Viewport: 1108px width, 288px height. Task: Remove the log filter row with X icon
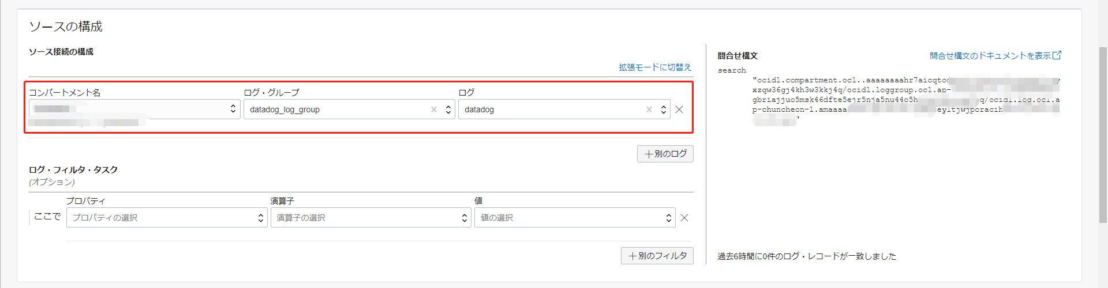click(684, 218)
